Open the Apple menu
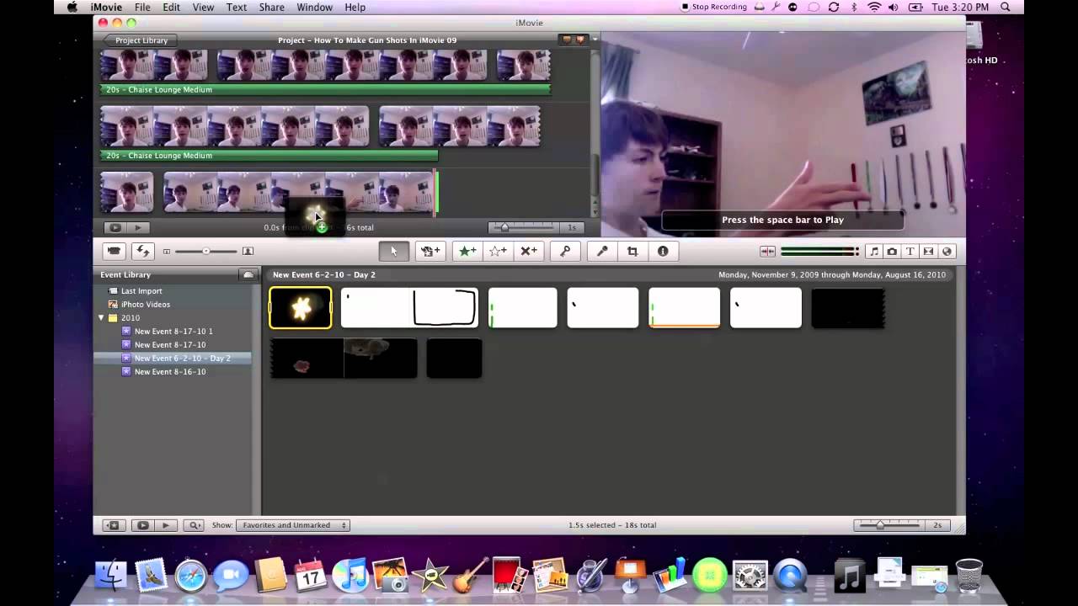The image size is (1078, 606). 72,8
